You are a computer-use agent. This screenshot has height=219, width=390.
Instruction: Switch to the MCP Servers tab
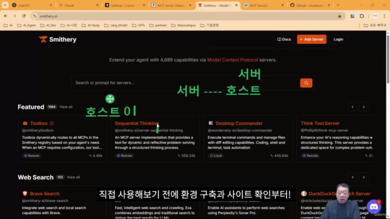click(x=263, y=5)
